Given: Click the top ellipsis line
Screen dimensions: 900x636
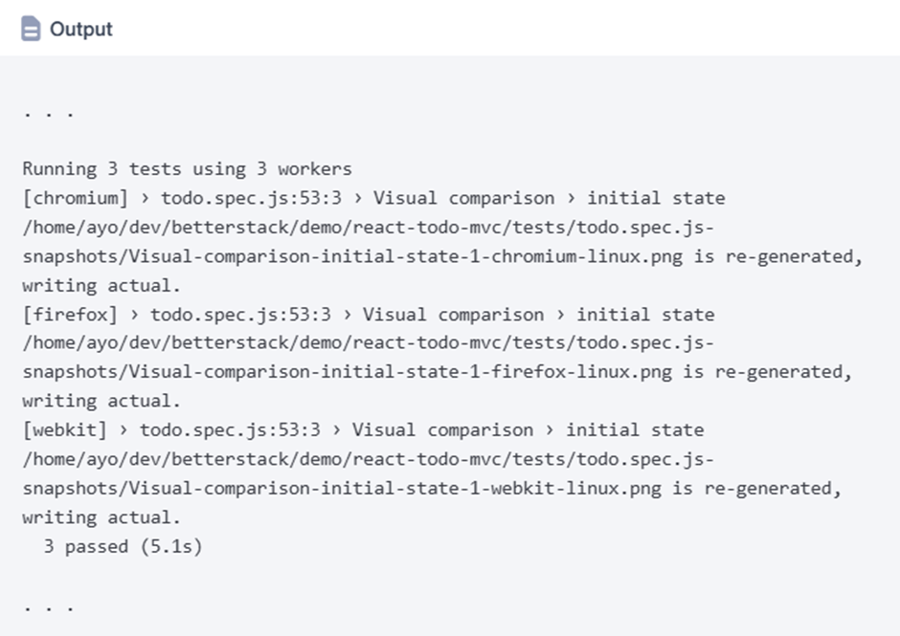Looking at the screenshot, I should 48,112.
